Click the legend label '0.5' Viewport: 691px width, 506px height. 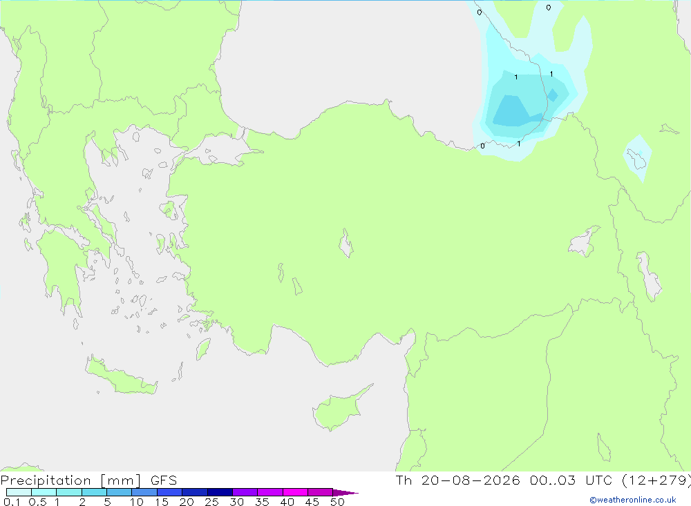point(38,502)
